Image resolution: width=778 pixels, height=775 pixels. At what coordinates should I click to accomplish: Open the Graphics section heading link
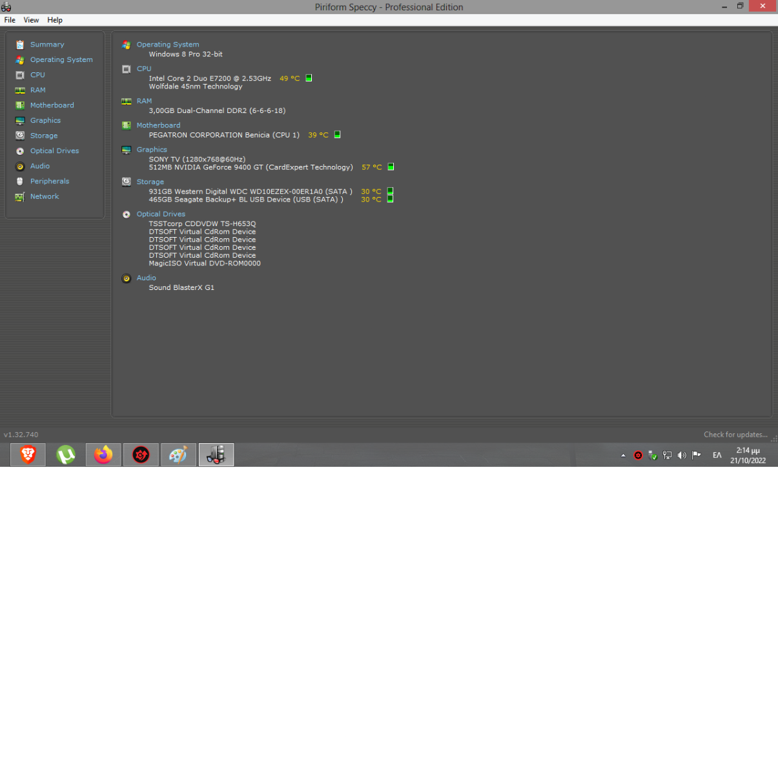(x=152, y=150)
